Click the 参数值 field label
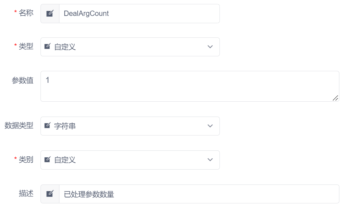 pyautogui.click(x=23, y=80)
